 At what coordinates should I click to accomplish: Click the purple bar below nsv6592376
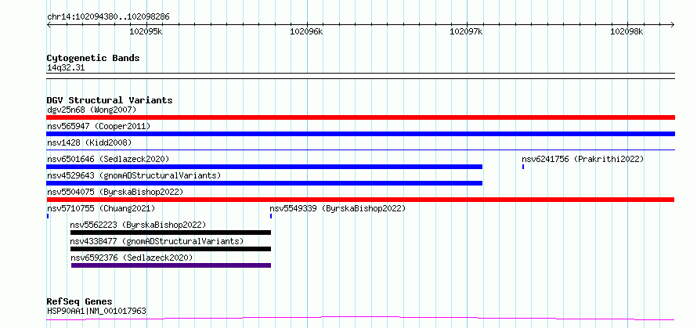coord(171,265)
